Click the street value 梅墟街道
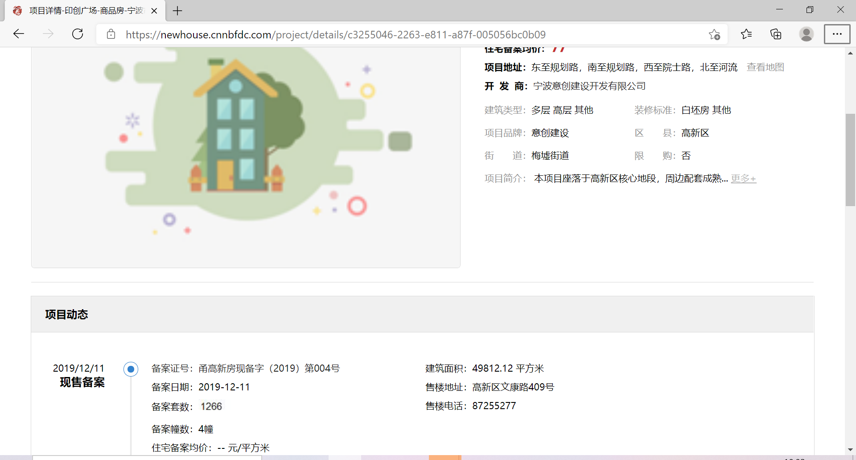This screenshot has width=856, height=460. tap(550, 156)
